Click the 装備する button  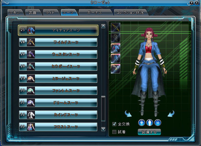tap(149, 132)
